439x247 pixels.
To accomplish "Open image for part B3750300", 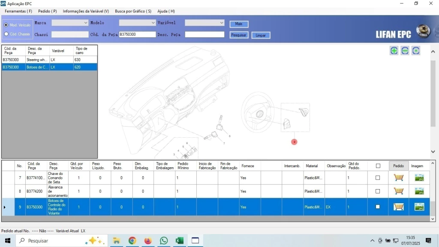I will tap(419, 207).
